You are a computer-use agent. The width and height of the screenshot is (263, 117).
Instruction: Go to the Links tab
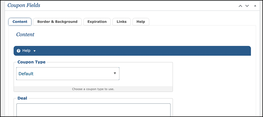pos(121,22)
